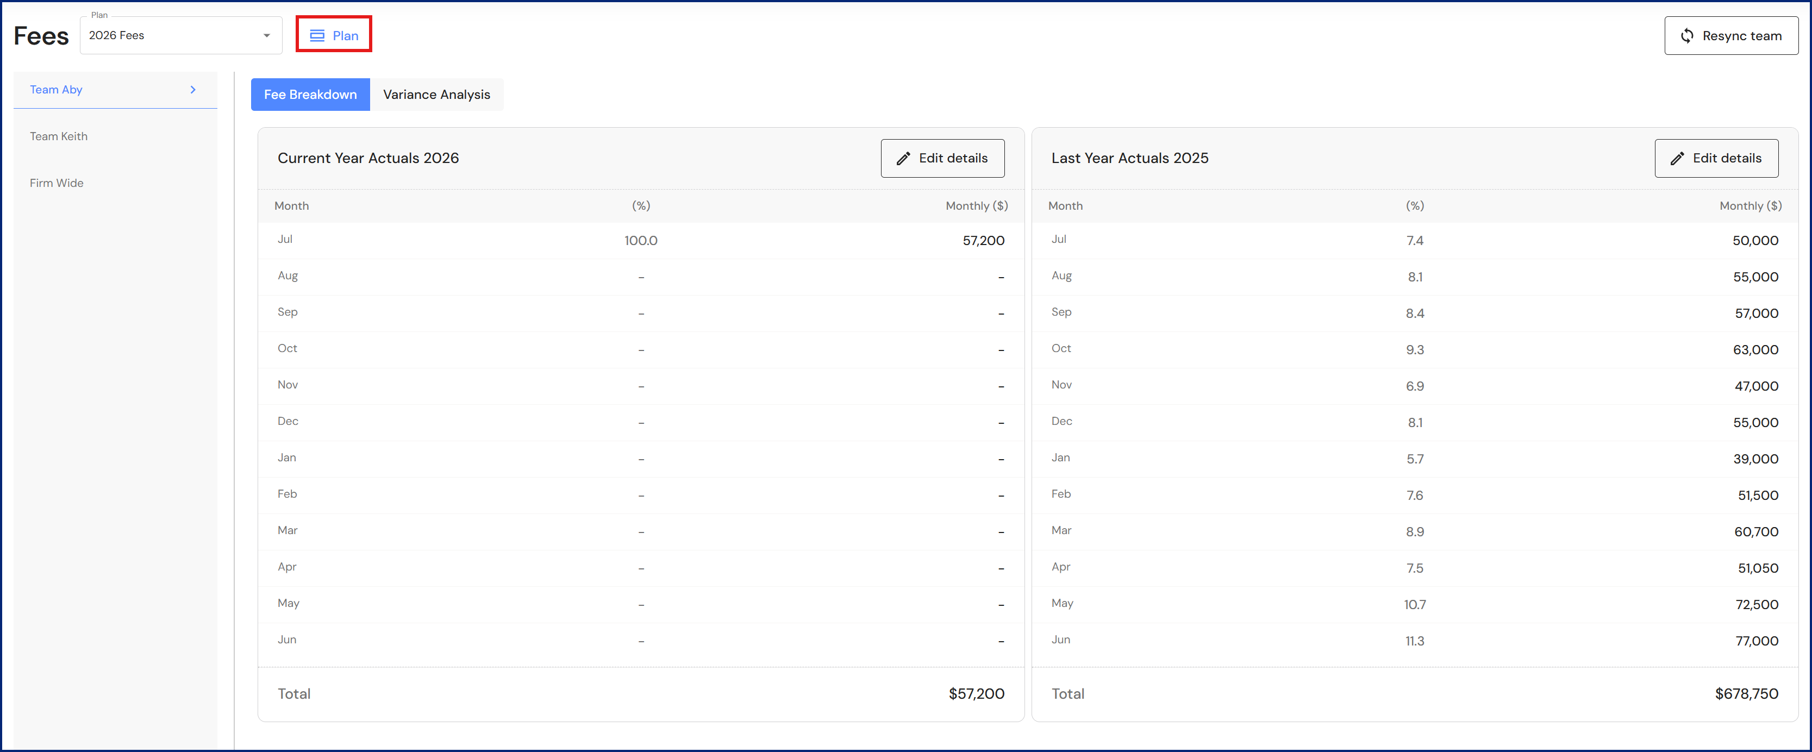This screenshot has height=752, width=1812.
Task: Click Edit details for Current Year Actuals
Action: 942,158
